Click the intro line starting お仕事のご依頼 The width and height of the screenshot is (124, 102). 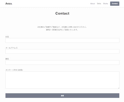[x=62, y=27]
